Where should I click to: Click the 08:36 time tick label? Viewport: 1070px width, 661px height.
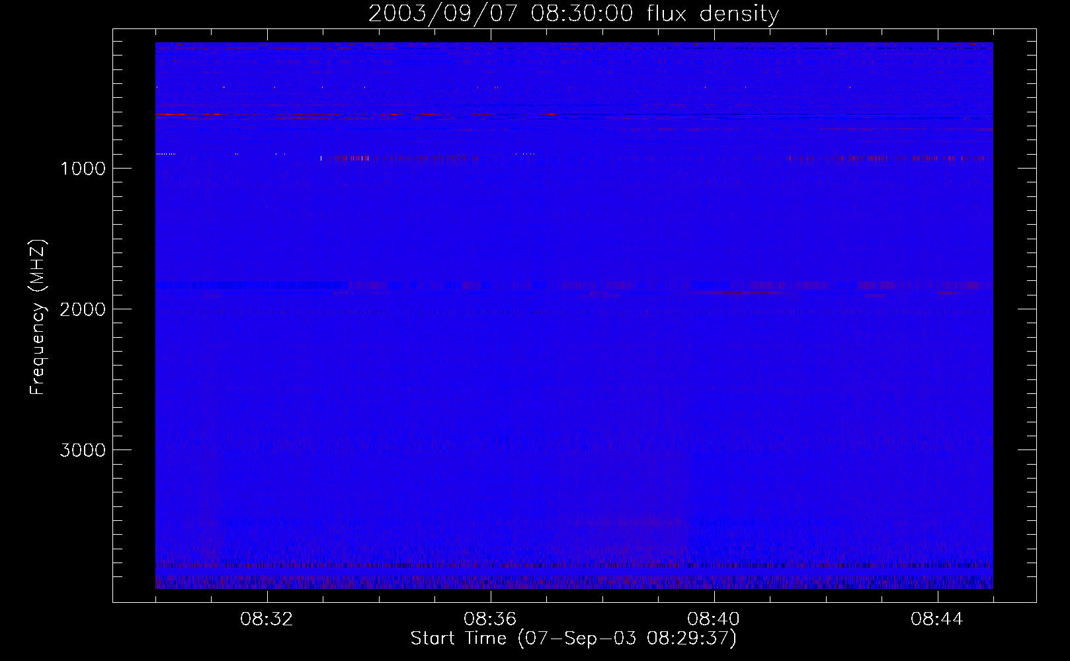coord(490,619)
